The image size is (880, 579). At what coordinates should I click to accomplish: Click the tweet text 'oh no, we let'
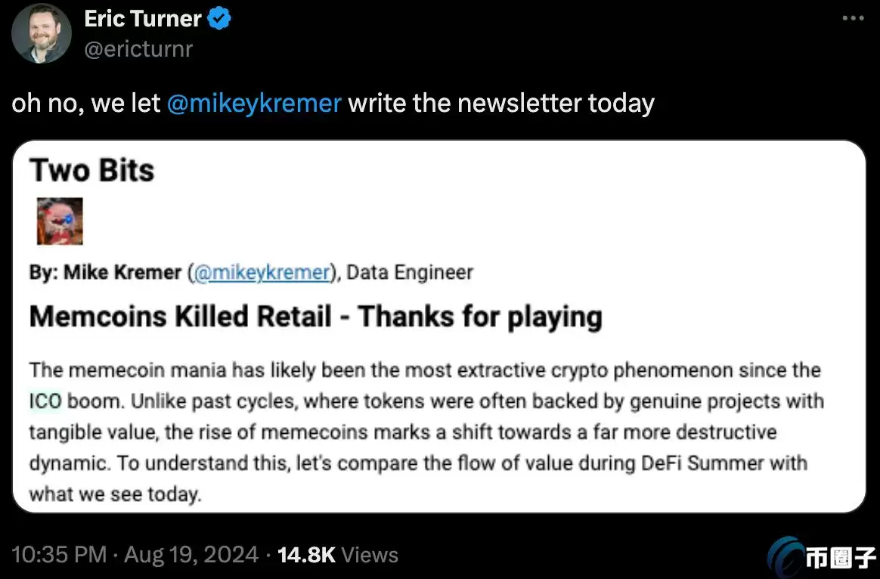click(86, 104)
